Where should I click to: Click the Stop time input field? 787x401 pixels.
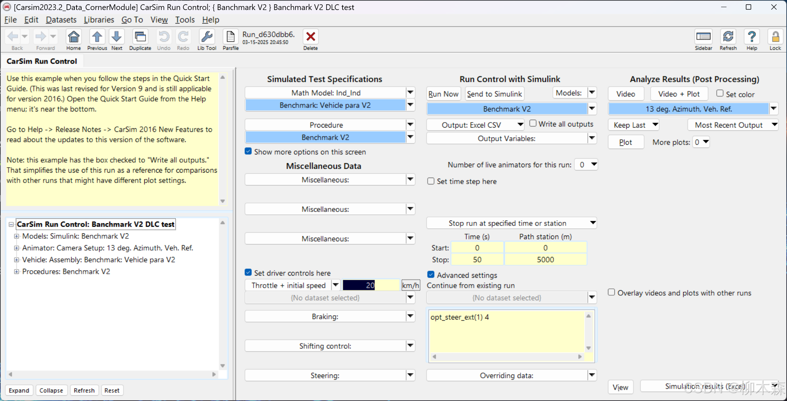point(477,260)
